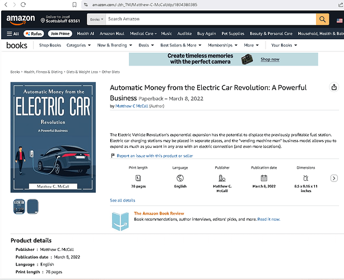
Task: Open the Books search category dropdown
Action: (96, 19)
